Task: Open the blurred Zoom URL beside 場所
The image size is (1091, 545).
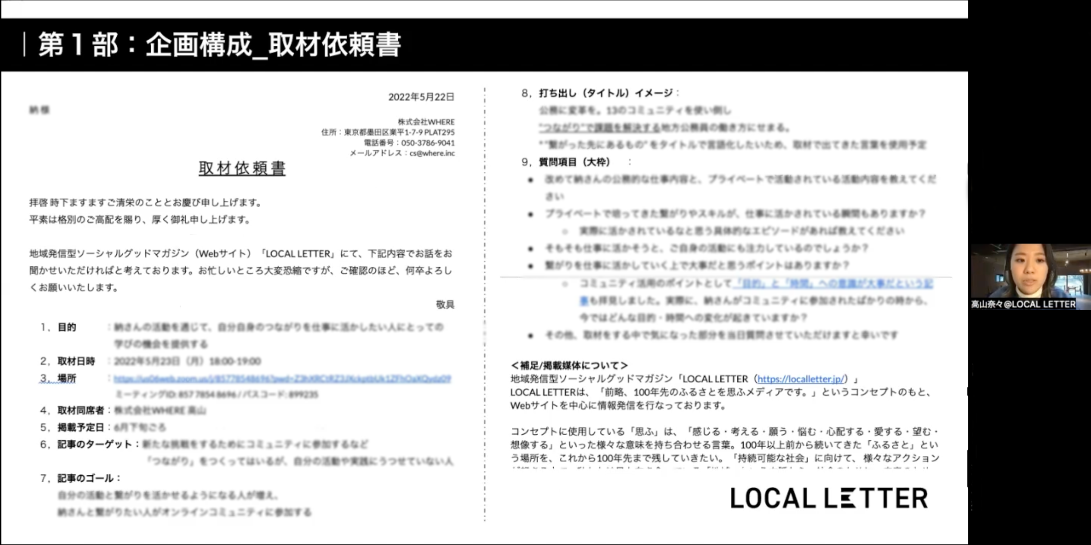Action: tap(282, 379)
